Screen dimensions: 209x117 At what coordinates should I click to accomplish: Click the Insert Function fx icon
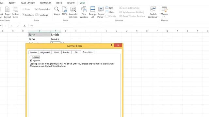tap(25, 26)
